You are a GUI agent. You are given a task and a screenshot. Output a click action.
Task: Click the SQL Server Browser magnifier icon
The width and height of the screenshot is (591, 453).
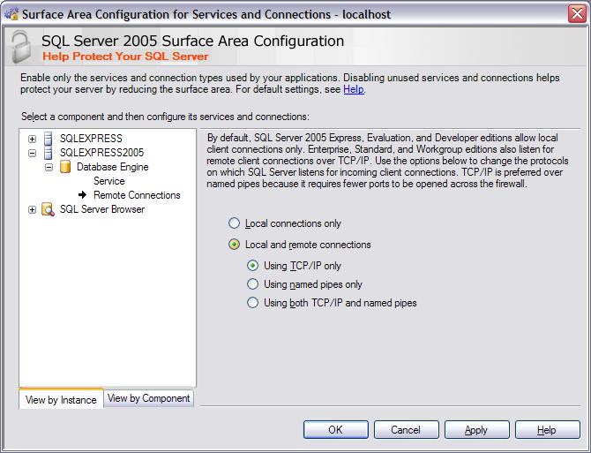48,209
